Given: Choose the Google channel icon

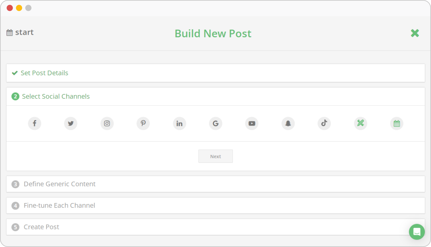Looking at the screenshot, I should 216,123.
